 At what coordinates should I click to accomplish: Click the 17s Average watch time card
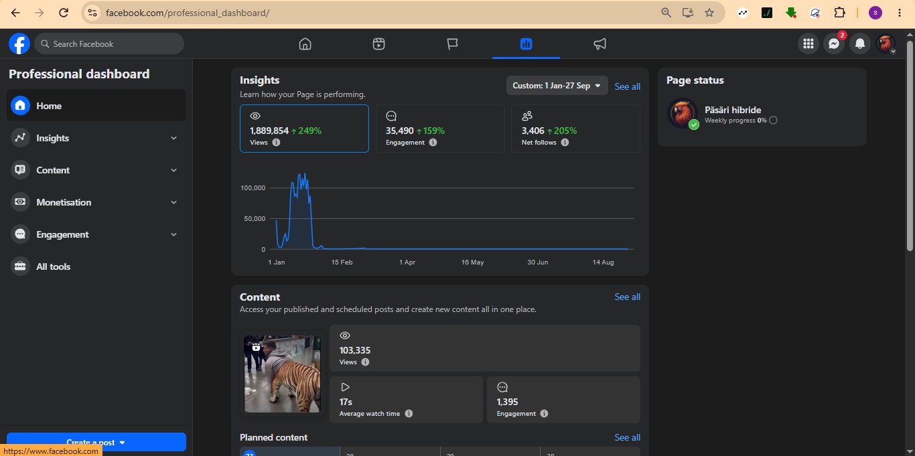(406, 400)
